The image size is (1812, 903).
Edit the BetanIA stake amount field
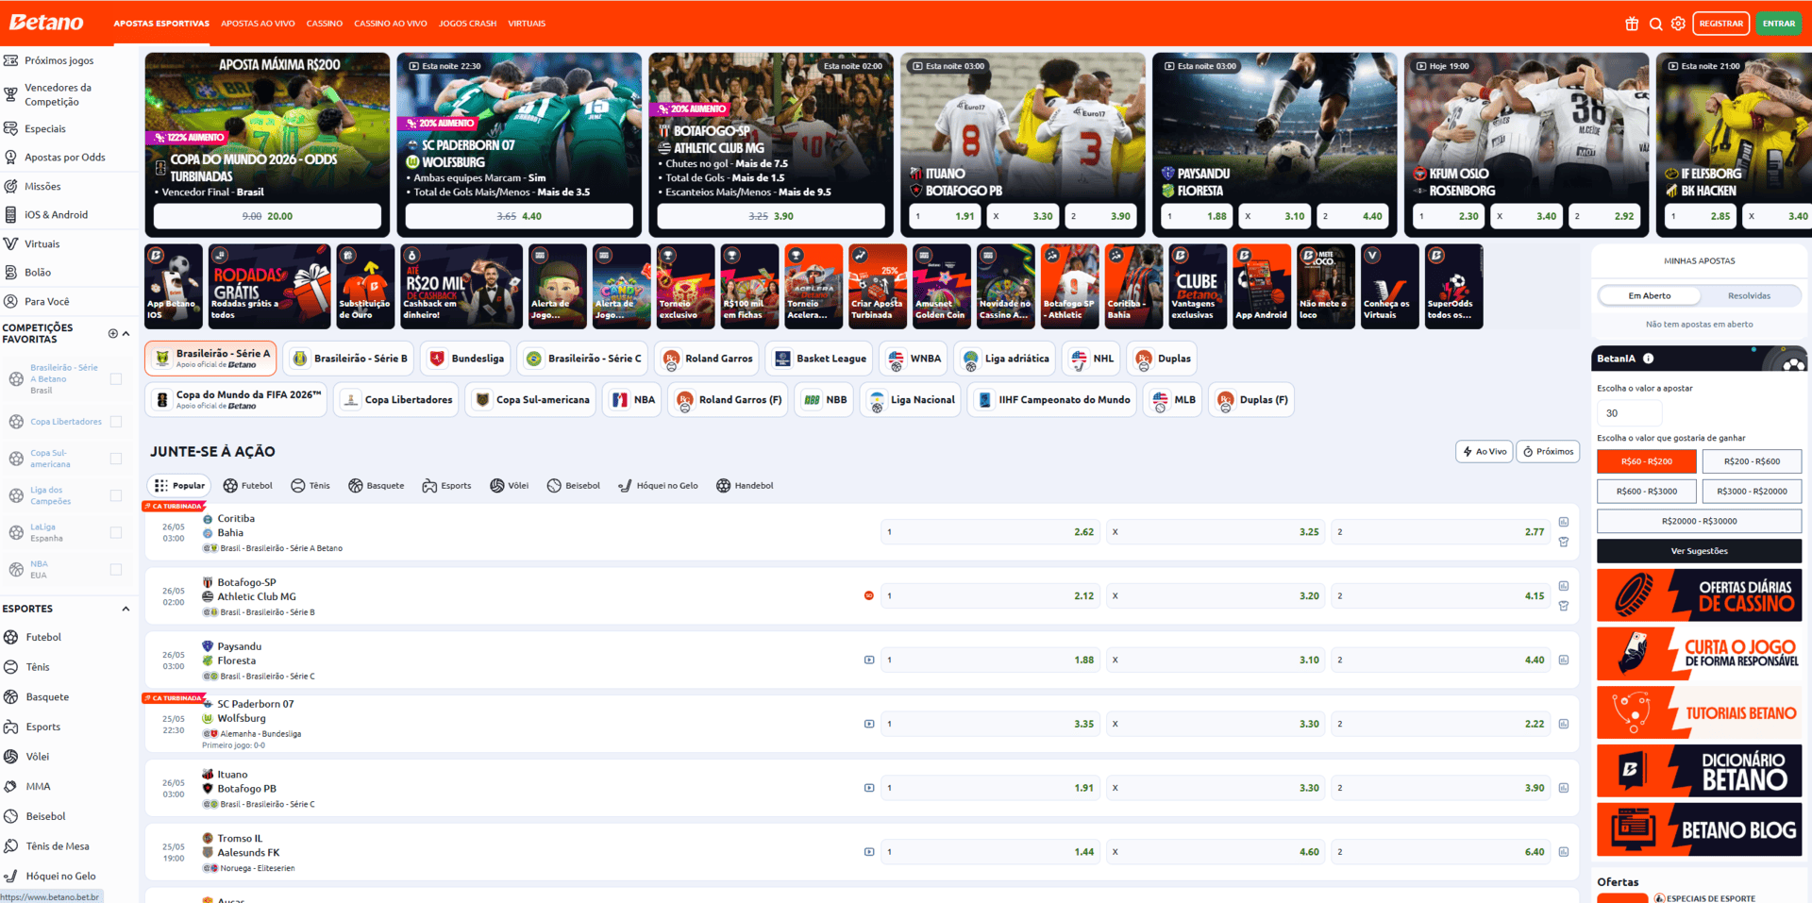pyautogui.click(x=1629, y=413)
